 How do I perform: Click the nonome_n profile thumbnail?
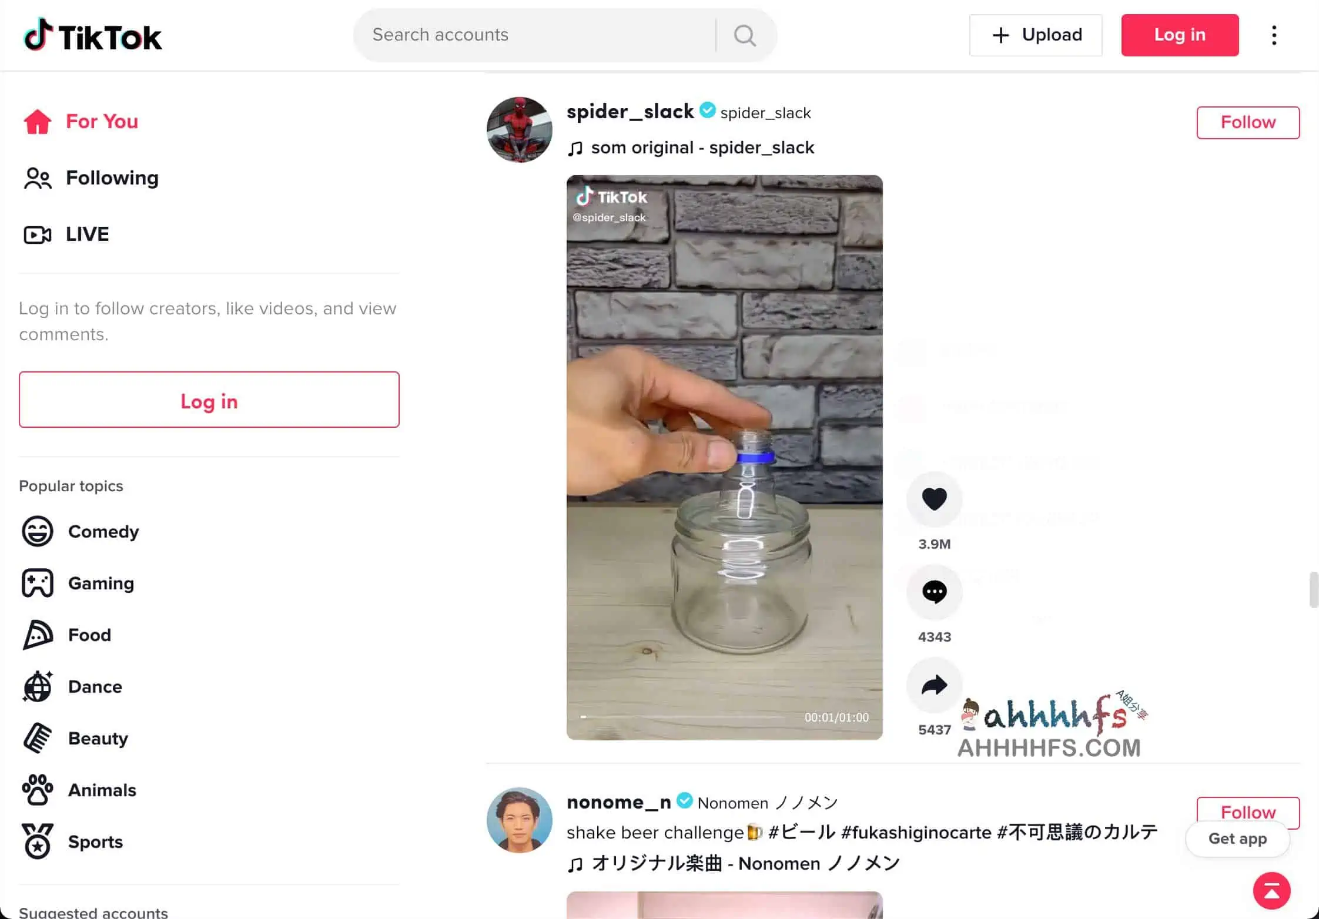(x=519, y=821)
